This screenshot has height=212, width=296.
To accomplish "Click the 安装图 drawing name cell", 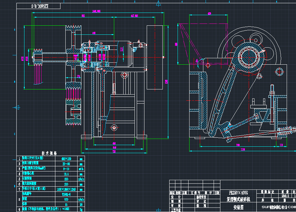I will pyautogui.click(x=238, y=207).
